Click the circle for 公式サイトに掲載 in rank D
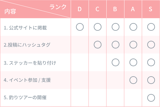The image size is (160, 107). point(80,27)
